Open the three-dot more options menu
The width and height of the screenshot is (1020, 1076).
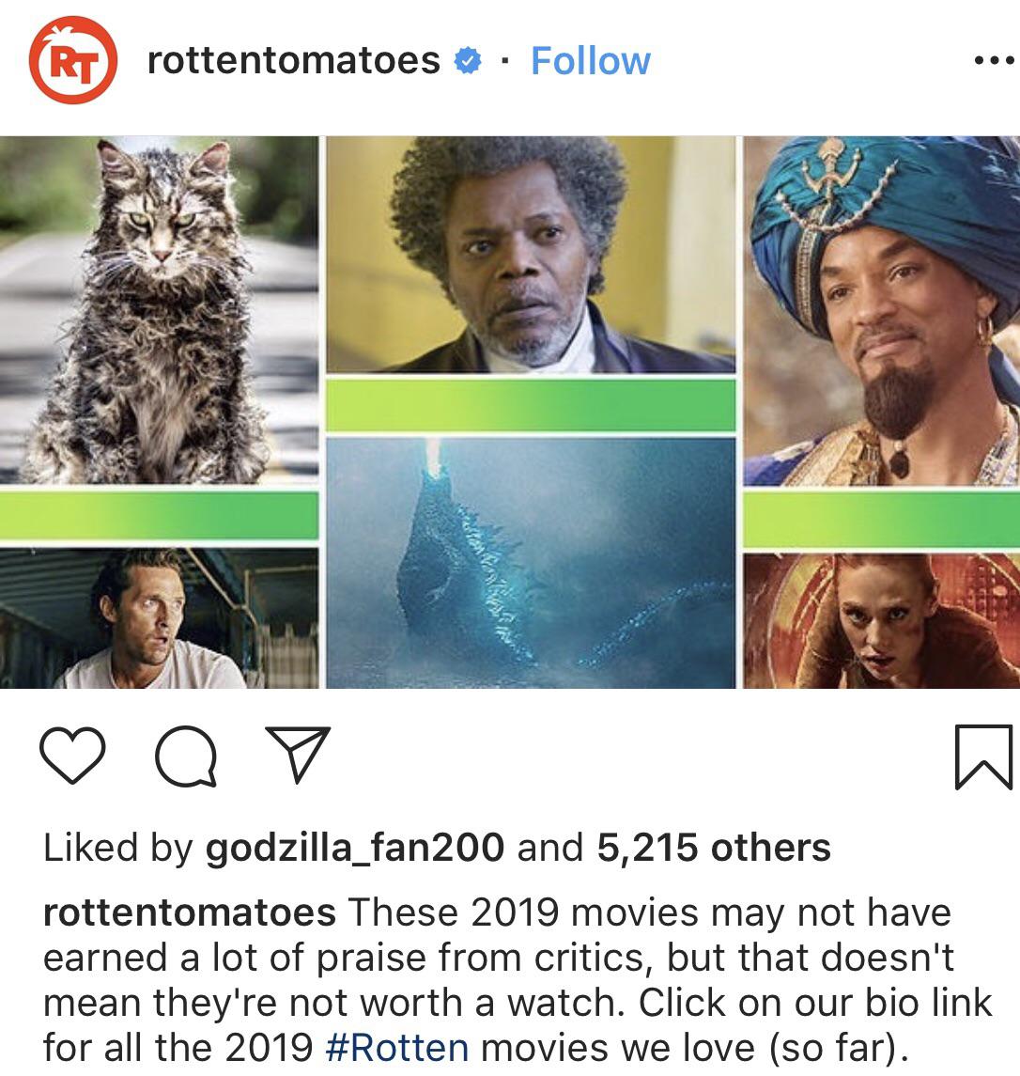coord(994,61)
